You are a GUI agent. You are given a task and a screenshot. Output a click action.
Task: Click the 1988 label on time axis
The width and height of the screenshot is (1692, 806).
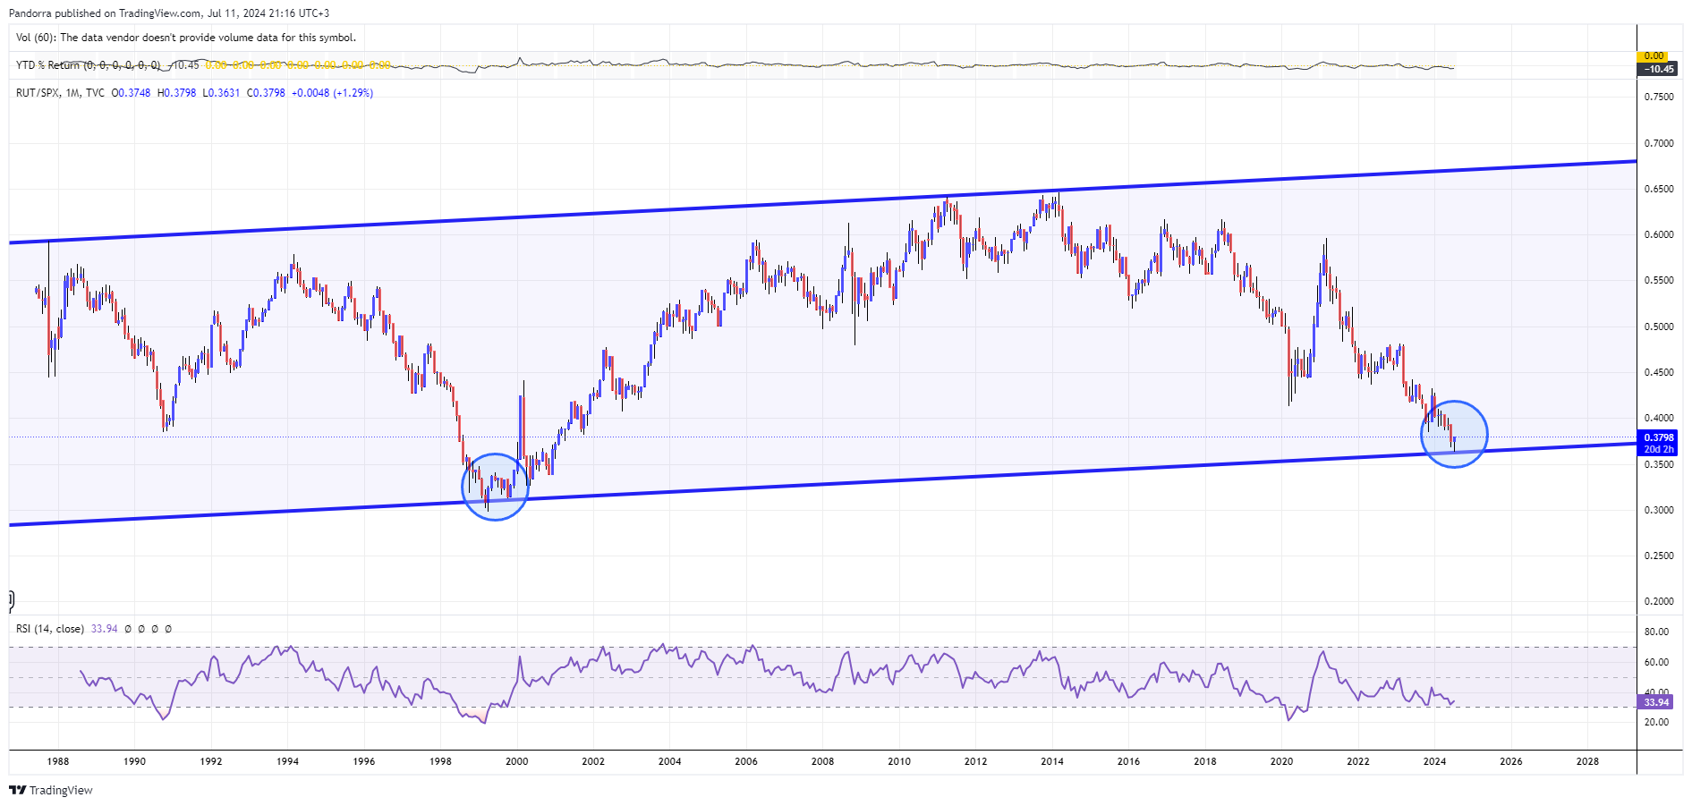click(58, 761)
